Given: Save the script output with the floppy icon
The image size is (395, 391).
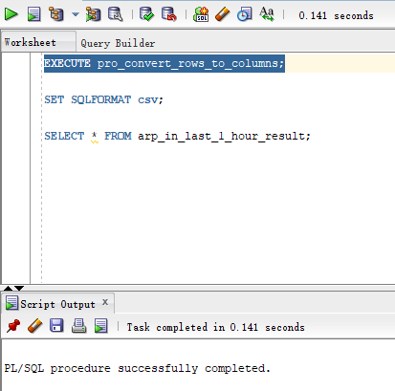Looking at the screenshot, I should (x=56, y=326).
